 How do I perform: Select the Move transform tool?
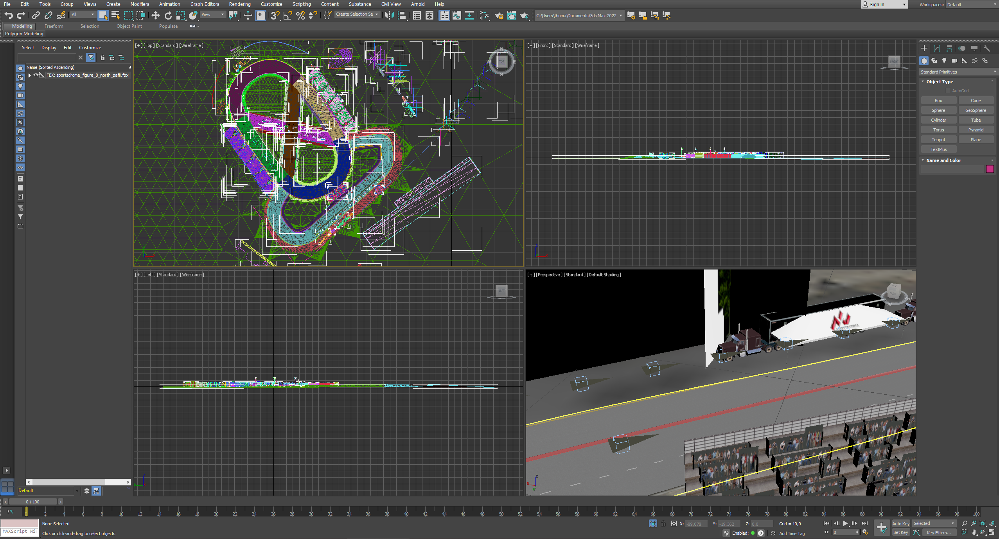155,15
